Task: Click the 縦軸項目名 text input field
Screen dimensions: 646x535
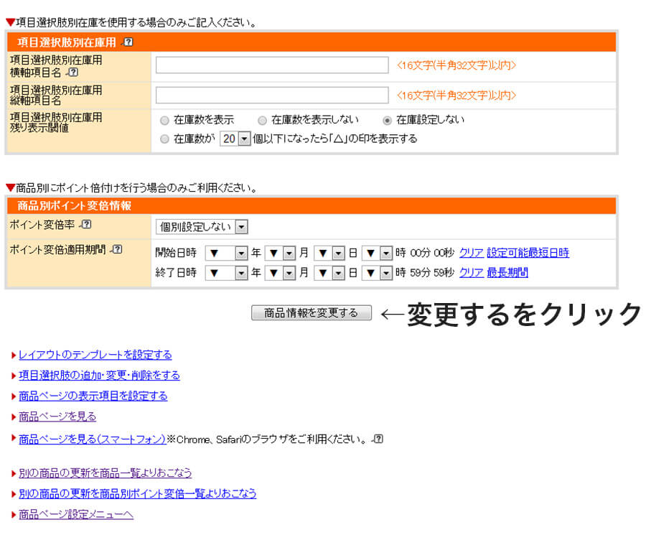Action: [272, 96]
